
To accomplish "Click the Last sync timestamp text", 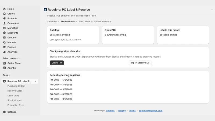I will coord(65,40).
